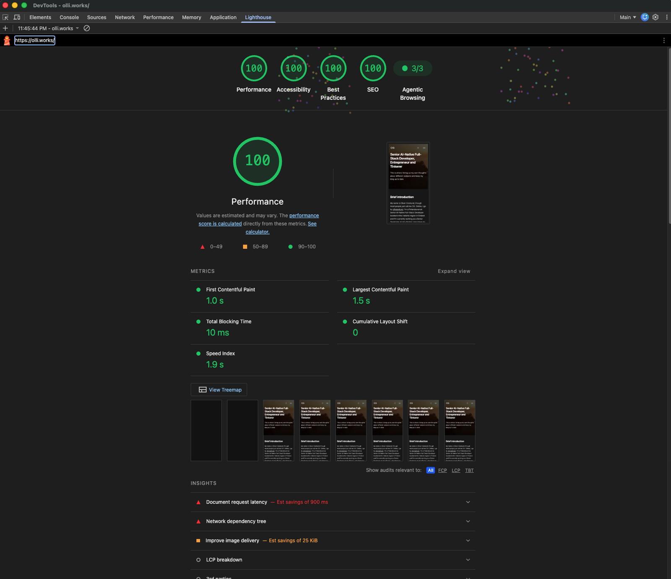Click the Total Blocking Time metric
The width and height of the screenshot is (671, 579).
pos(260,328)
